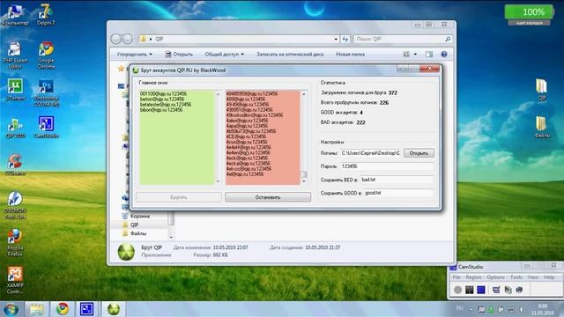
Task: Click the 100% battery gadget
Action: (x=529, y=15)
